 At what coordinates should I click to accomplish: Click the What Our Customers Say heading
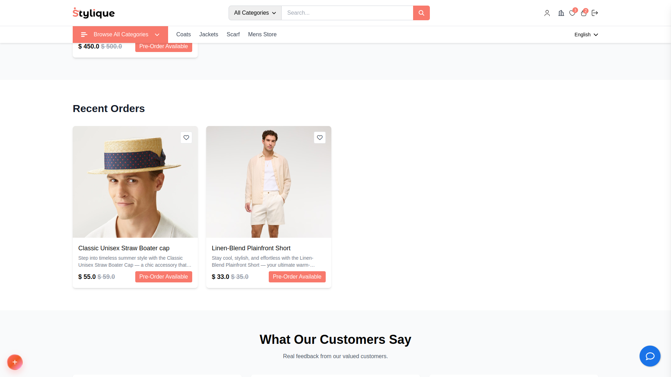click(335, 339)
